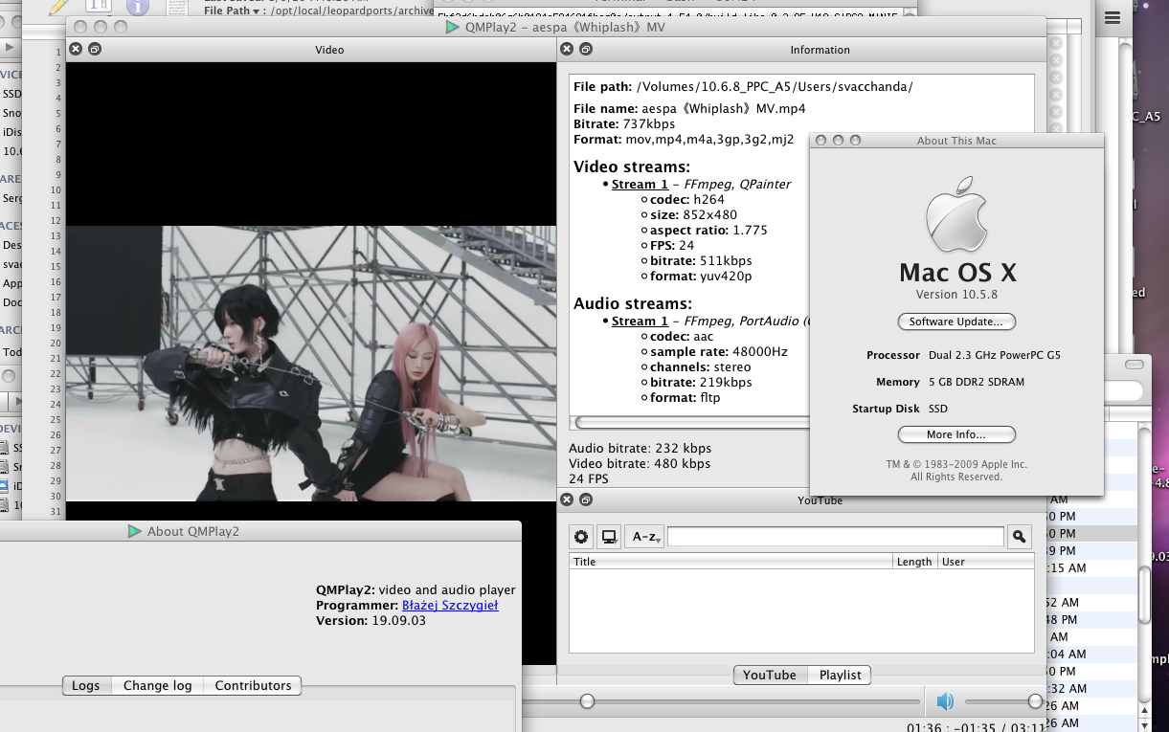
Task: Float the Video dock panel
Action: [x=95, y=49]
